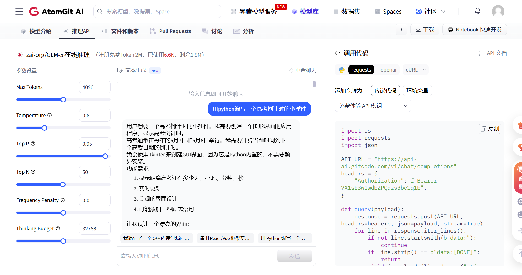522x275 pixels.
Task: Focus the Frequency Penalty value field
Action: pyautogui.click(x=95, y=200)
